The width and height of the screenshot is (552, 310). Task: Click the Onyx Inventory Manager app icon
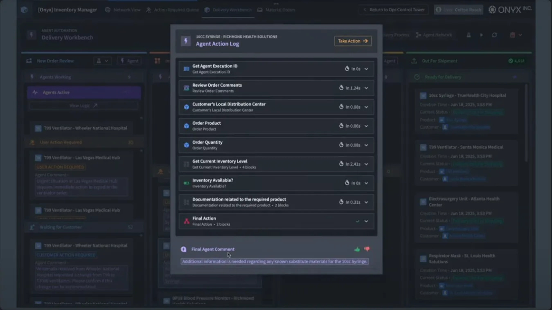click(24, 9)
